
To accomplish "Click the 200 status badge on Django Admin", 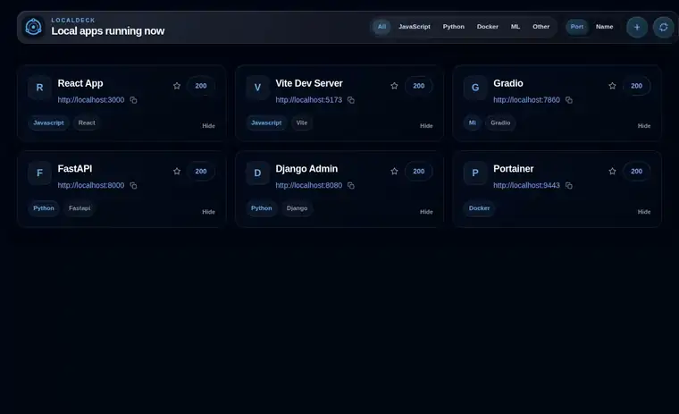I will 418,172.
